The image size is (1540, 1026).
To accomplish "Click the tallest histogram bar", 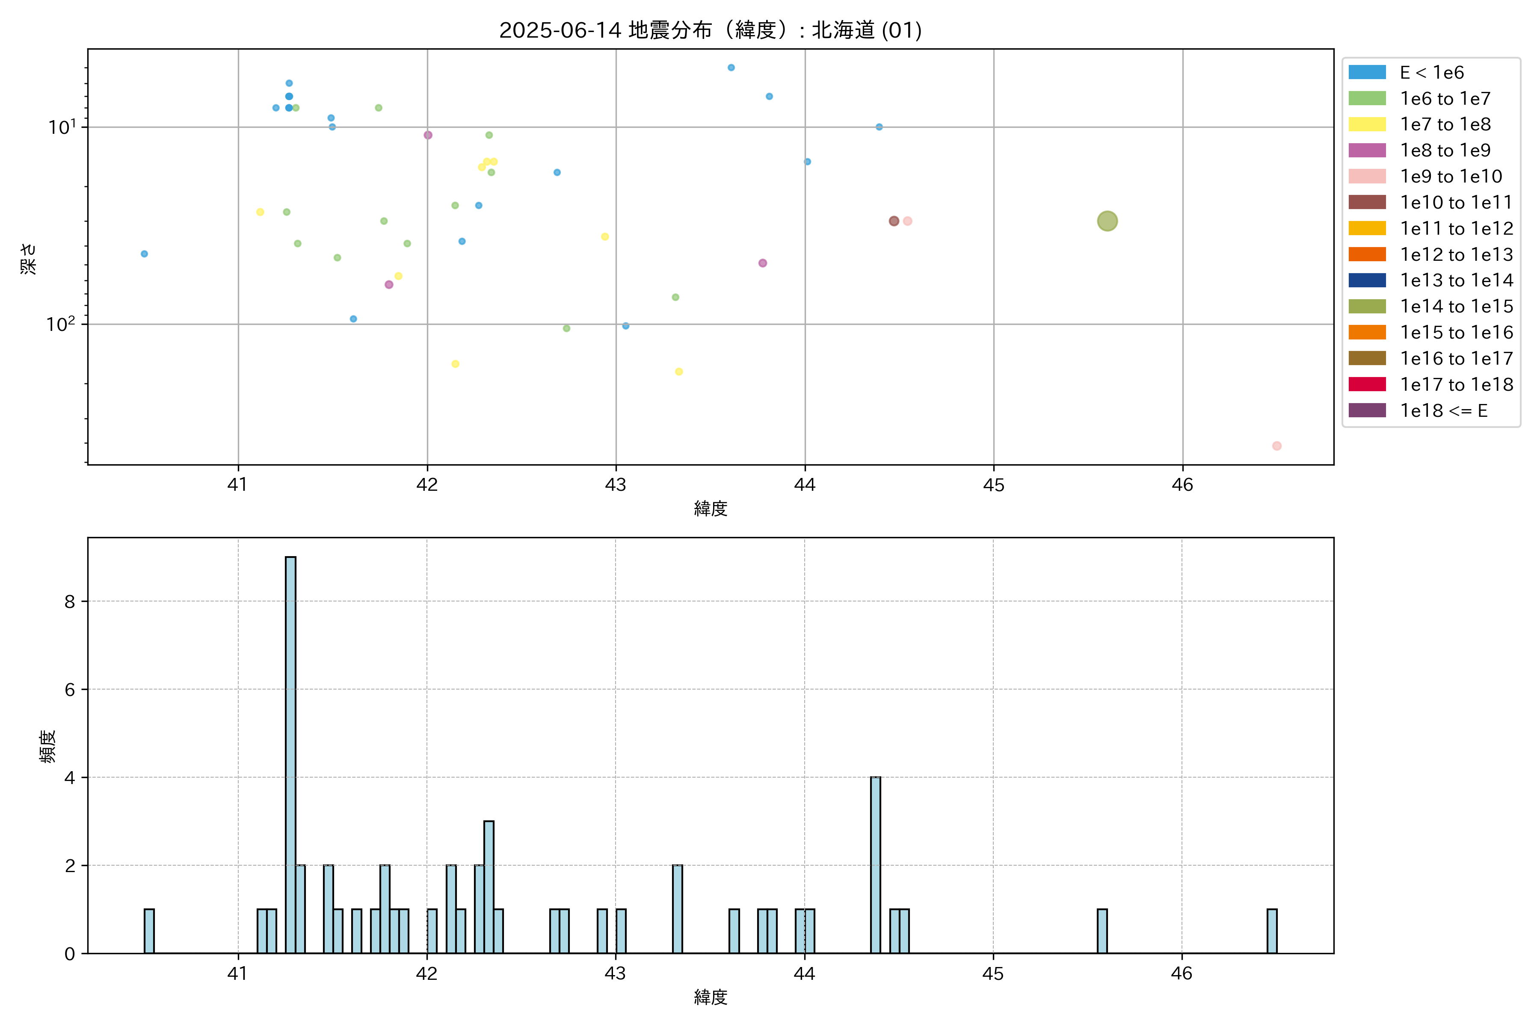I will click(290, 755).
